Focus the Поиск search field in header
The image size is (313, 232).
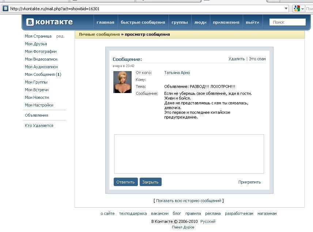coord(287,22)
